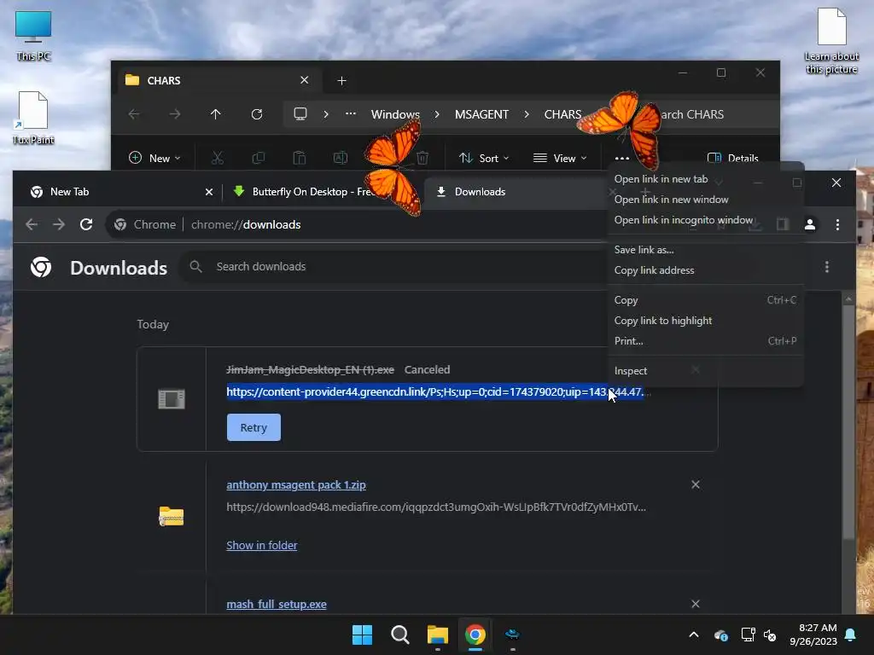
Task: Click the Paste icon in Explorer toolbar
Action: [x=300, y=158]
